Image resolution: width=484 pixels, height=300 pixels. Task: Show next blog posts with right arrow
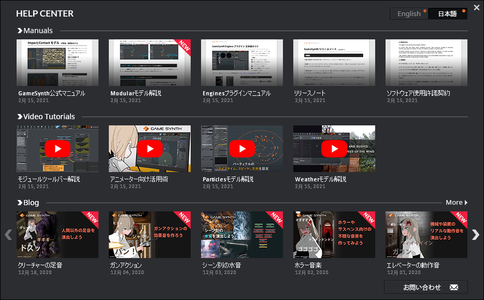click(x=476, y=235)
